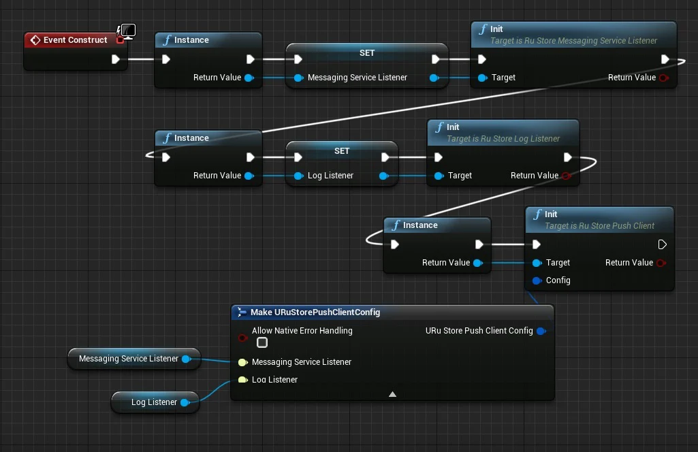This screenshot has height=452, width=698.
Task: Select the SET Messaging Service Listener node title
Action: click(x=367, y=53)
